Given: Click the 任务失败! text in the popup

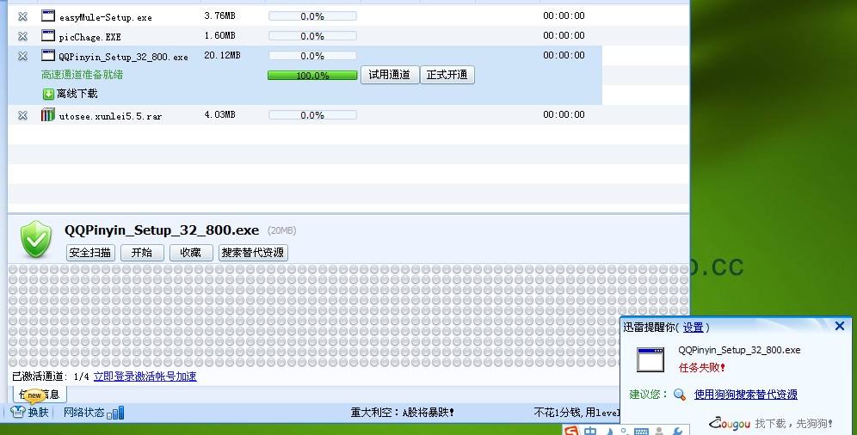Looking at the screenshot, I should [x=702, y=368].
